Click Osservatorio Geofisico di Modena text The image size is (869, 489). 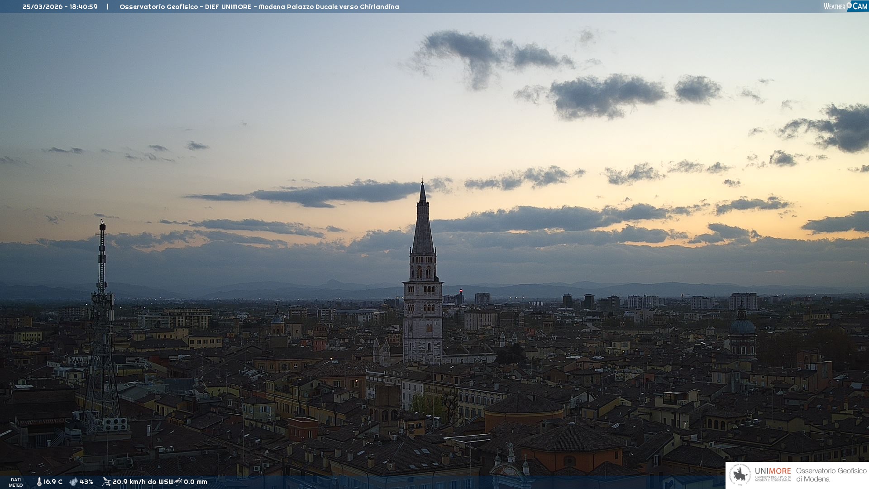(831, 475)
